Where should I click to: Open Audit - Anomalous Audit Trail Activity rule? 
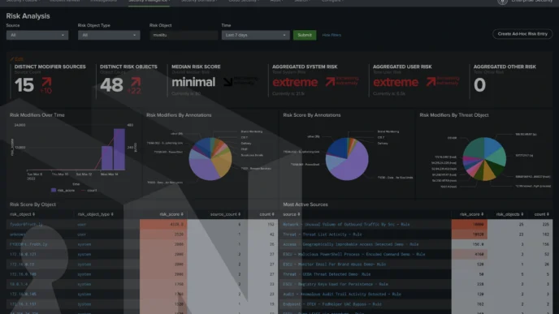tap(342, 295)
